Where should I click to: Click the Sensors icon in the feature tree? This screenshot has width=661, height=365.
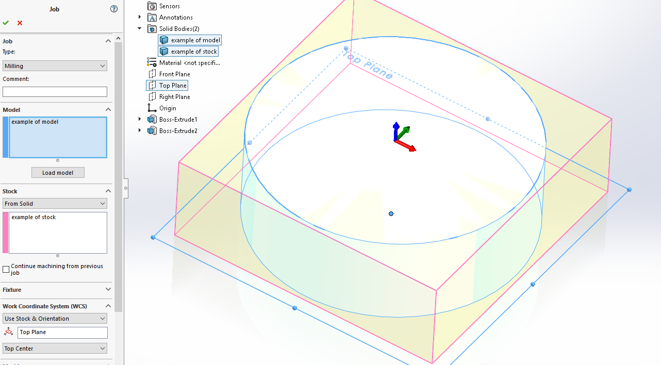(x=152, y=6)
